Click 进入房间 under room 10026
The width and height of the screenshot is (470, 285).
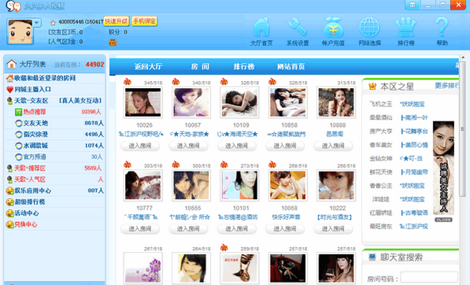(140, 146)
